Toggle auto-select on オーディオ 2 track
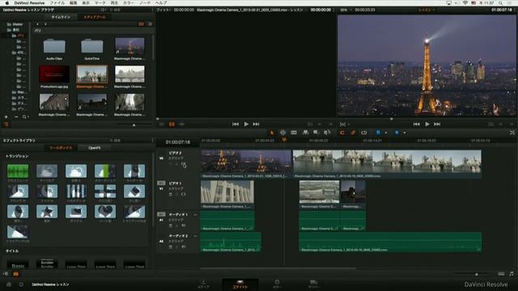Image resolution: width=518 pixels, height=291 pixels. click(x=171, y=247)
